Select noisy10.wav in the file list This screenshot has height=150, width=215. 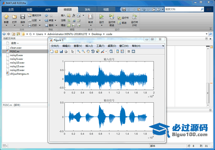(17, 63)
